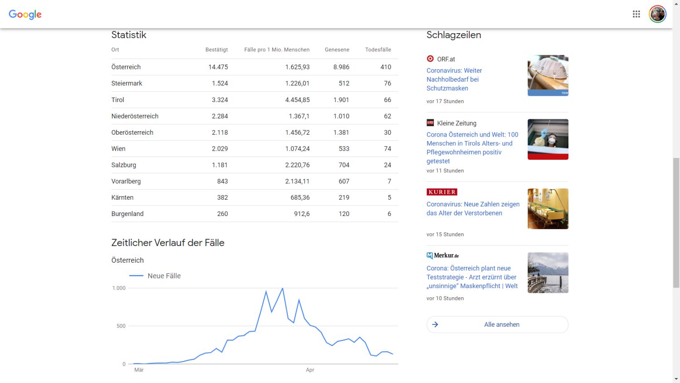The width and height of the screenshot is (680, 383).
Task: Click the snowy lake article thumbnail
Action: [548, 273]
